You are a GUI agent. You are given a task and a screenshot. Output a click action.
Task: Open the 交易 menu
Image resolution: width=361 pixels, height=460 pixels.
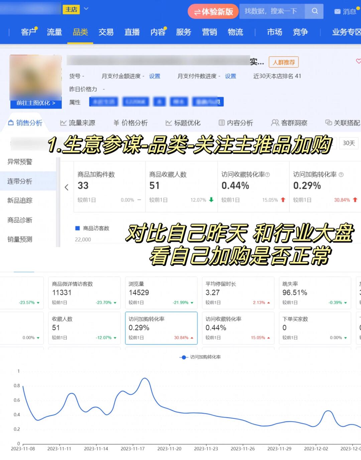click(x=106, y=32)
